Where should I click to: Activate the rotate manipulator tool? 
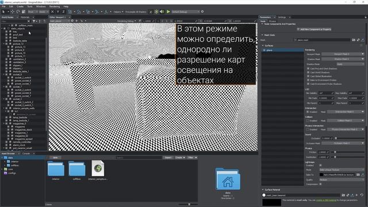(x=18, y=11)
